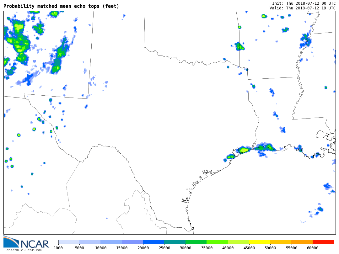
Task: Click the amber swatch between 50000 and 55000
Action: [x=281, y=242]
